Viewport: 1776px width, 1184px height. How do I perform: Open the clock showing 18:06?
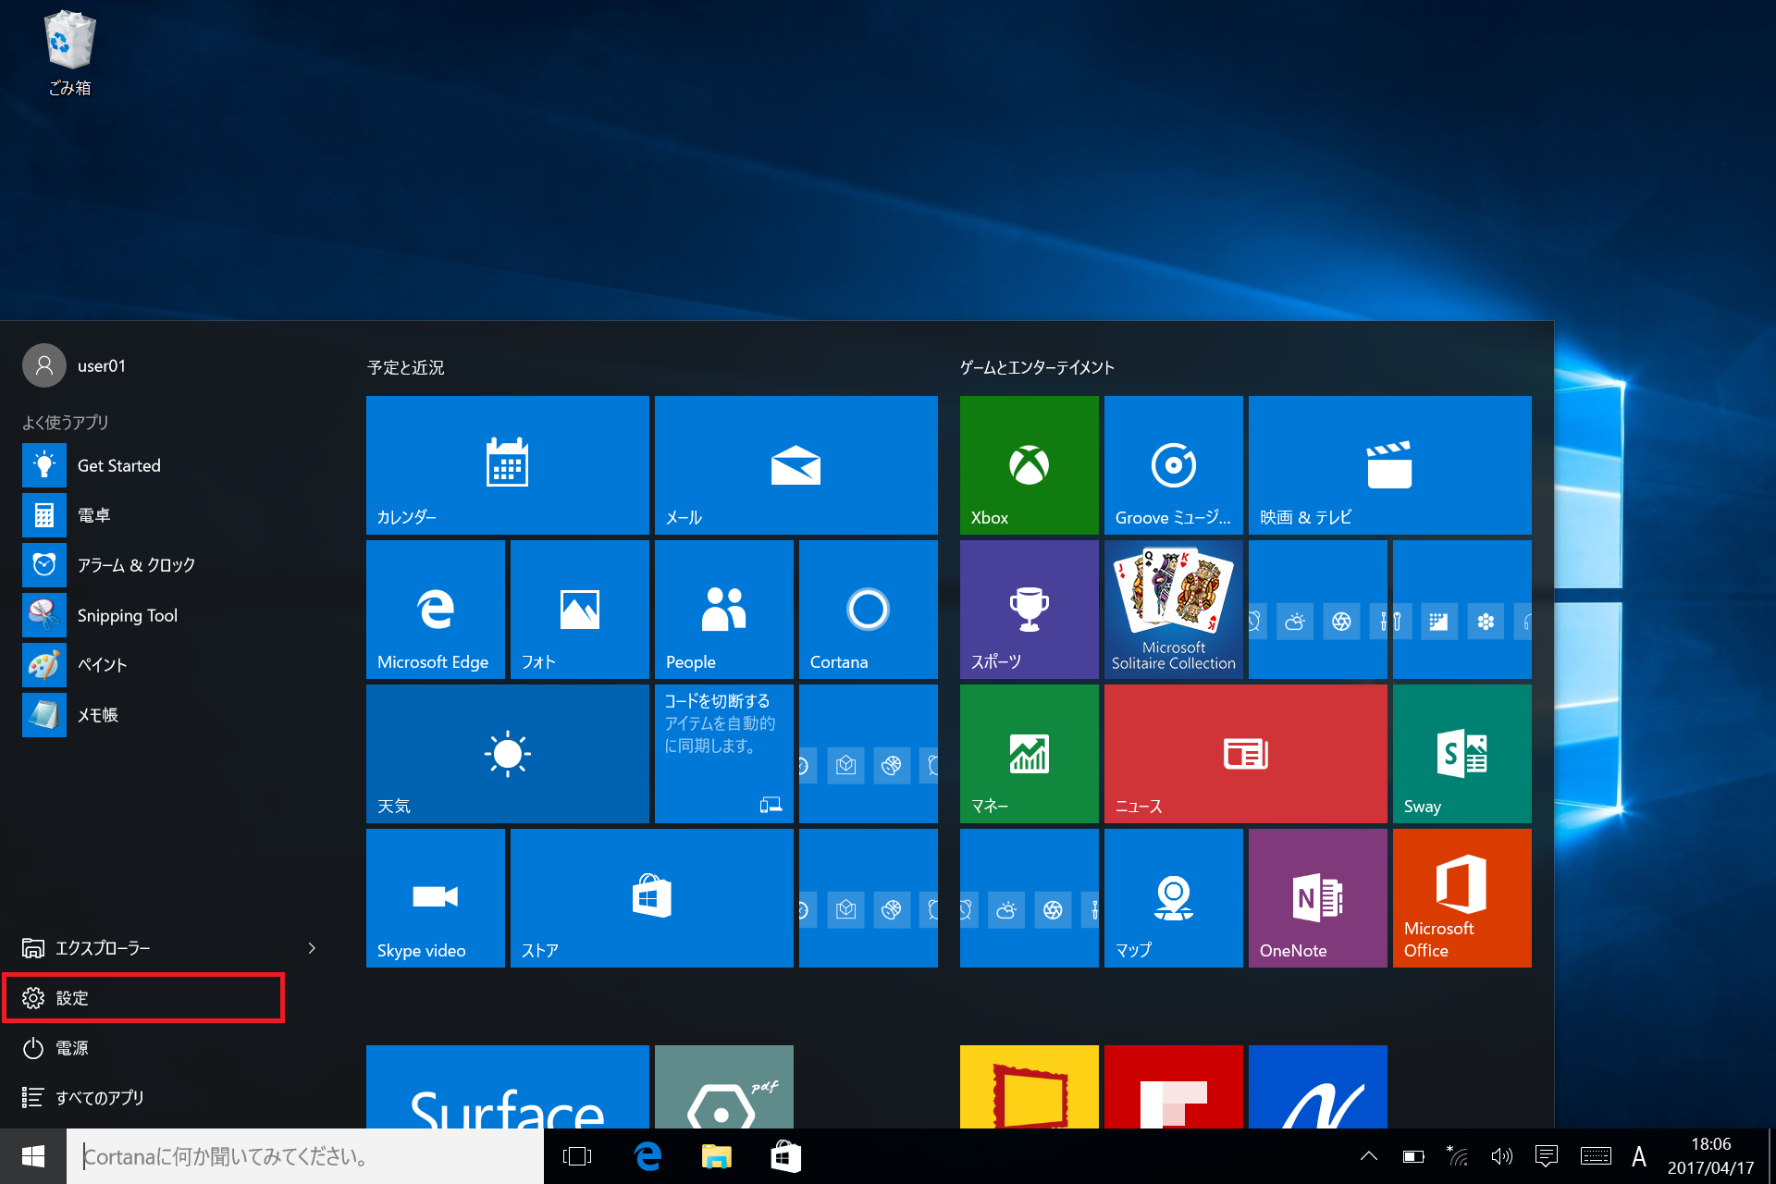[x=1711, y=1156]
